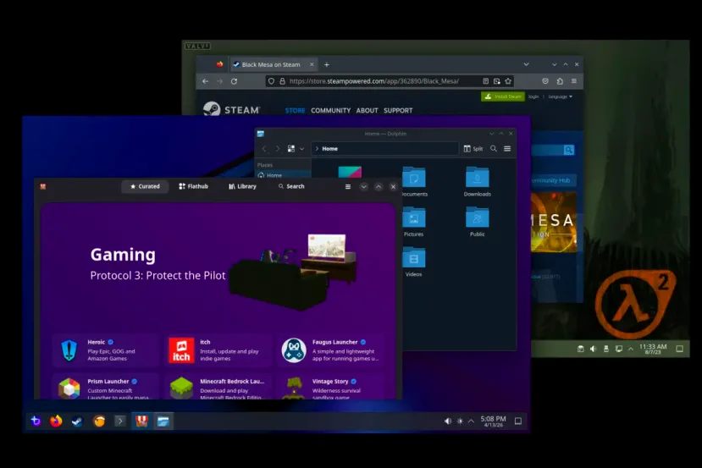702x468 pixels.
Task: Click the Home breadcrumb in Dolphin
Action: [330, 149]
